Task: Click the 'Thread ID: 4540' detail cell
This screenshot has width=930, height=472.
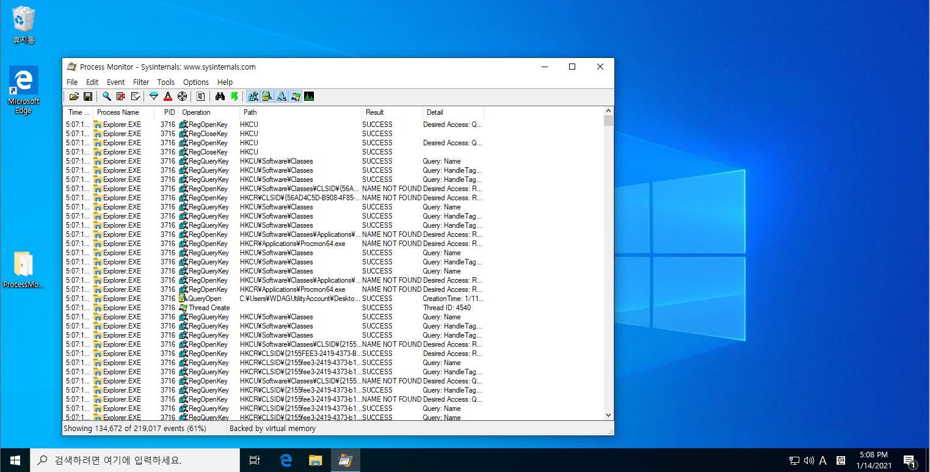Action: (x=447, y=308)
